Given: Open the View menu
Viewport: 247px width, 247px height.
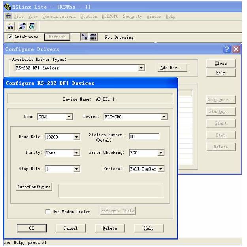Looking at the screenshot, I should coord(33,16).
